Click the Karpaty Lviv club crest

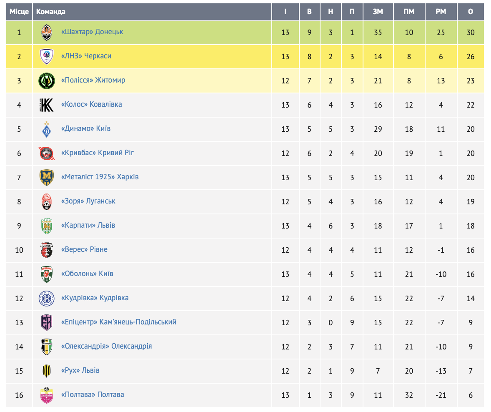(46, 226)
